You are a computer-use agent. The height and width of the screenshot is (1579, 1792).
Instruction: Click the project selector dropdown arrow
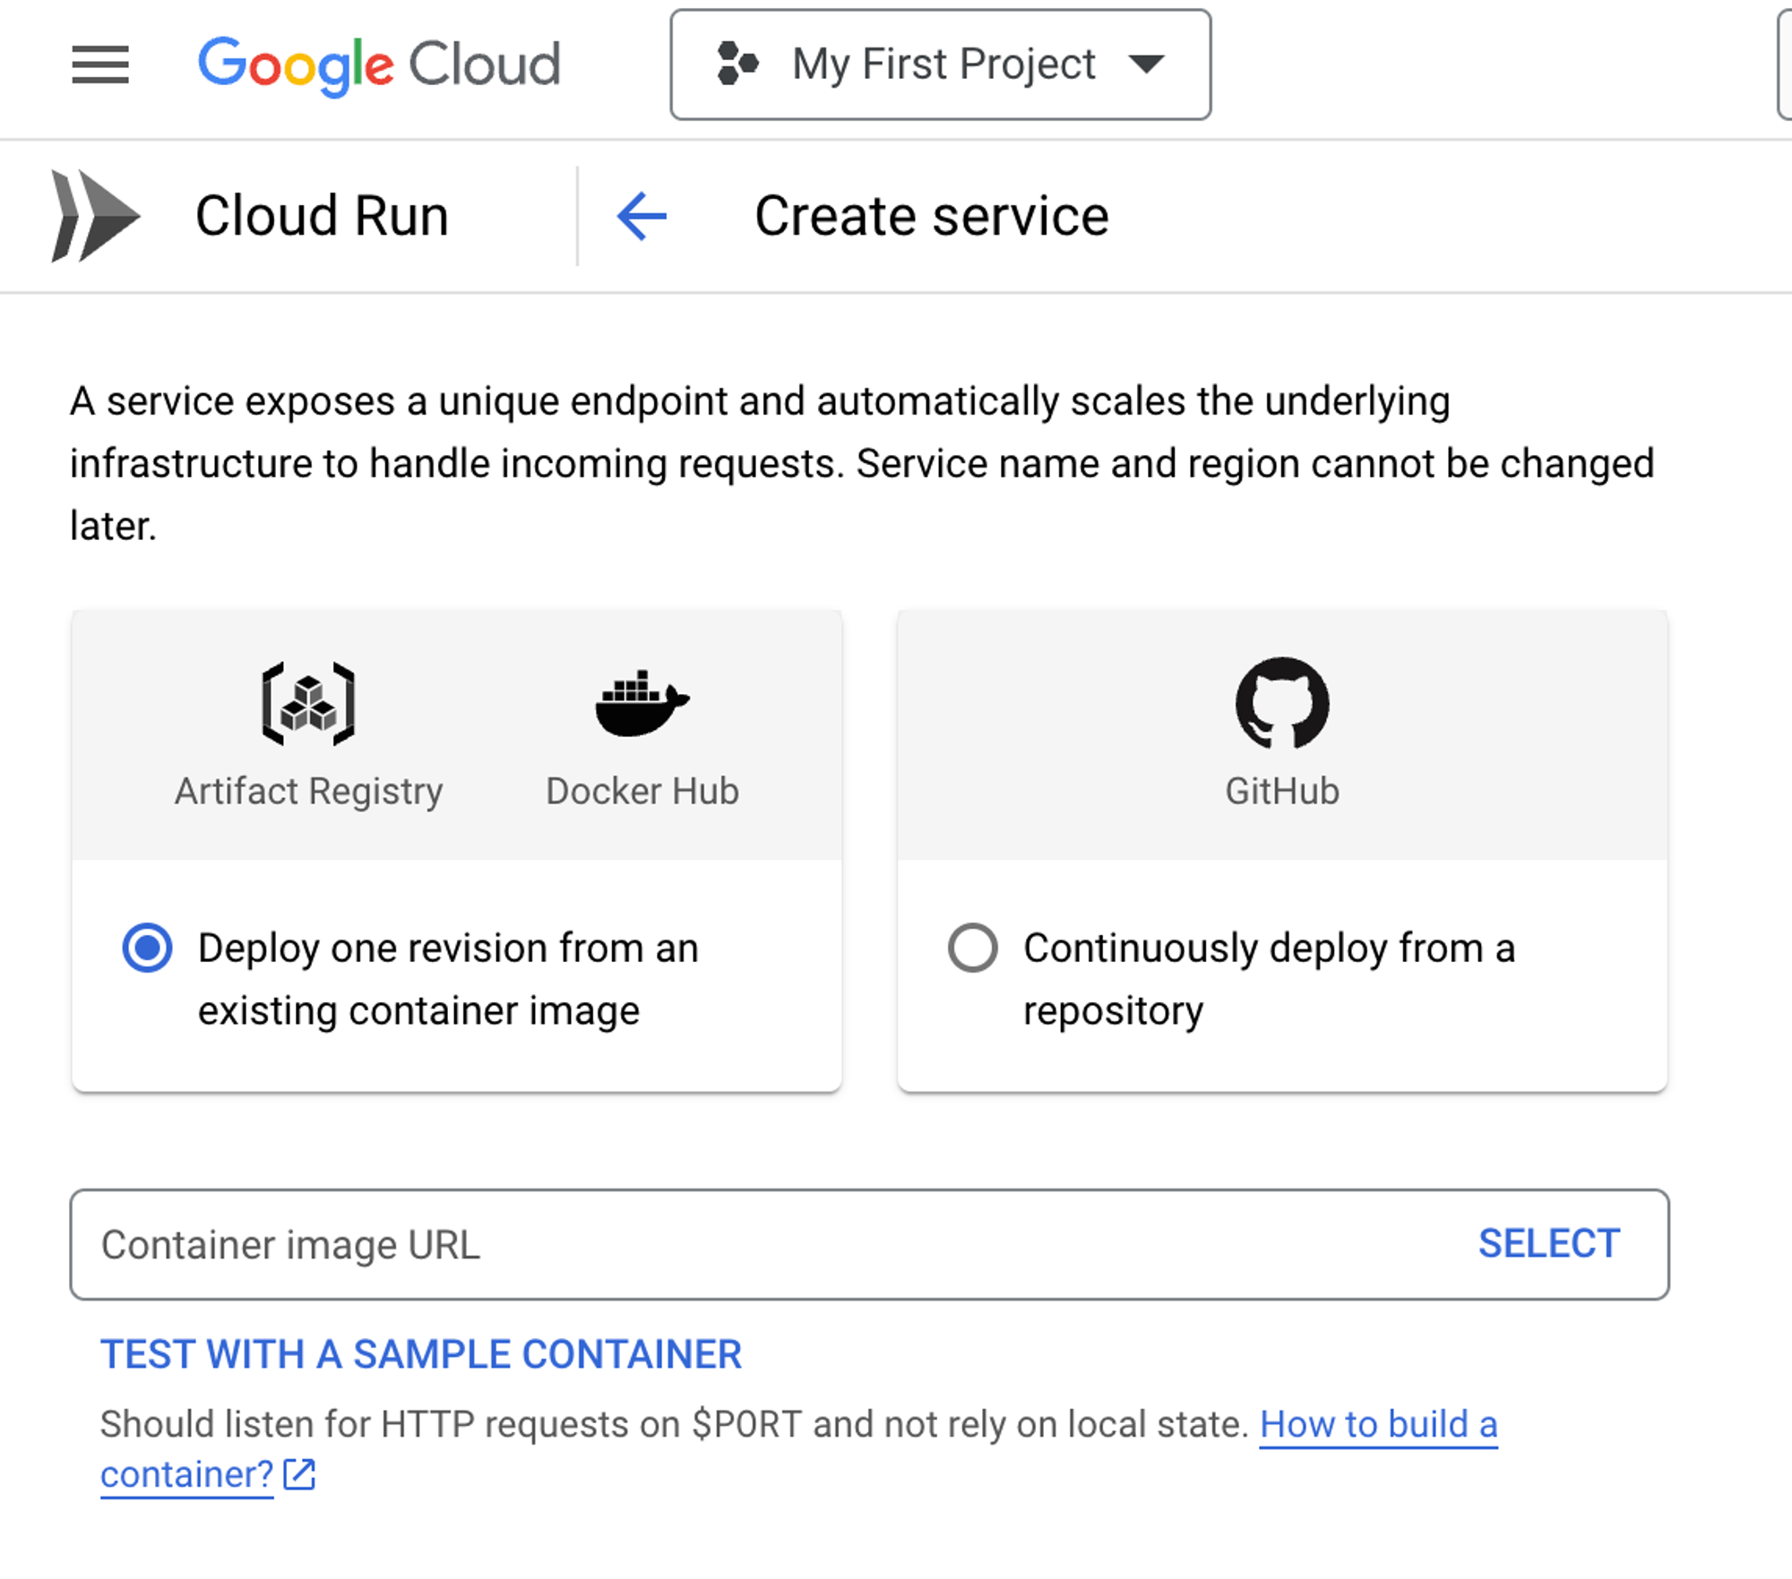1146,64
